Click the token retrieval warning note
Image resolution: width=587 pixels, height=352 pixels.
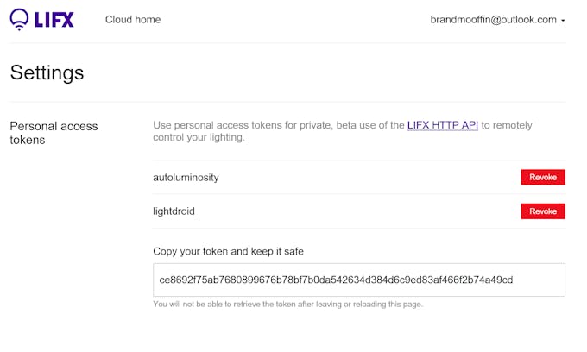[x=287, y=304]
